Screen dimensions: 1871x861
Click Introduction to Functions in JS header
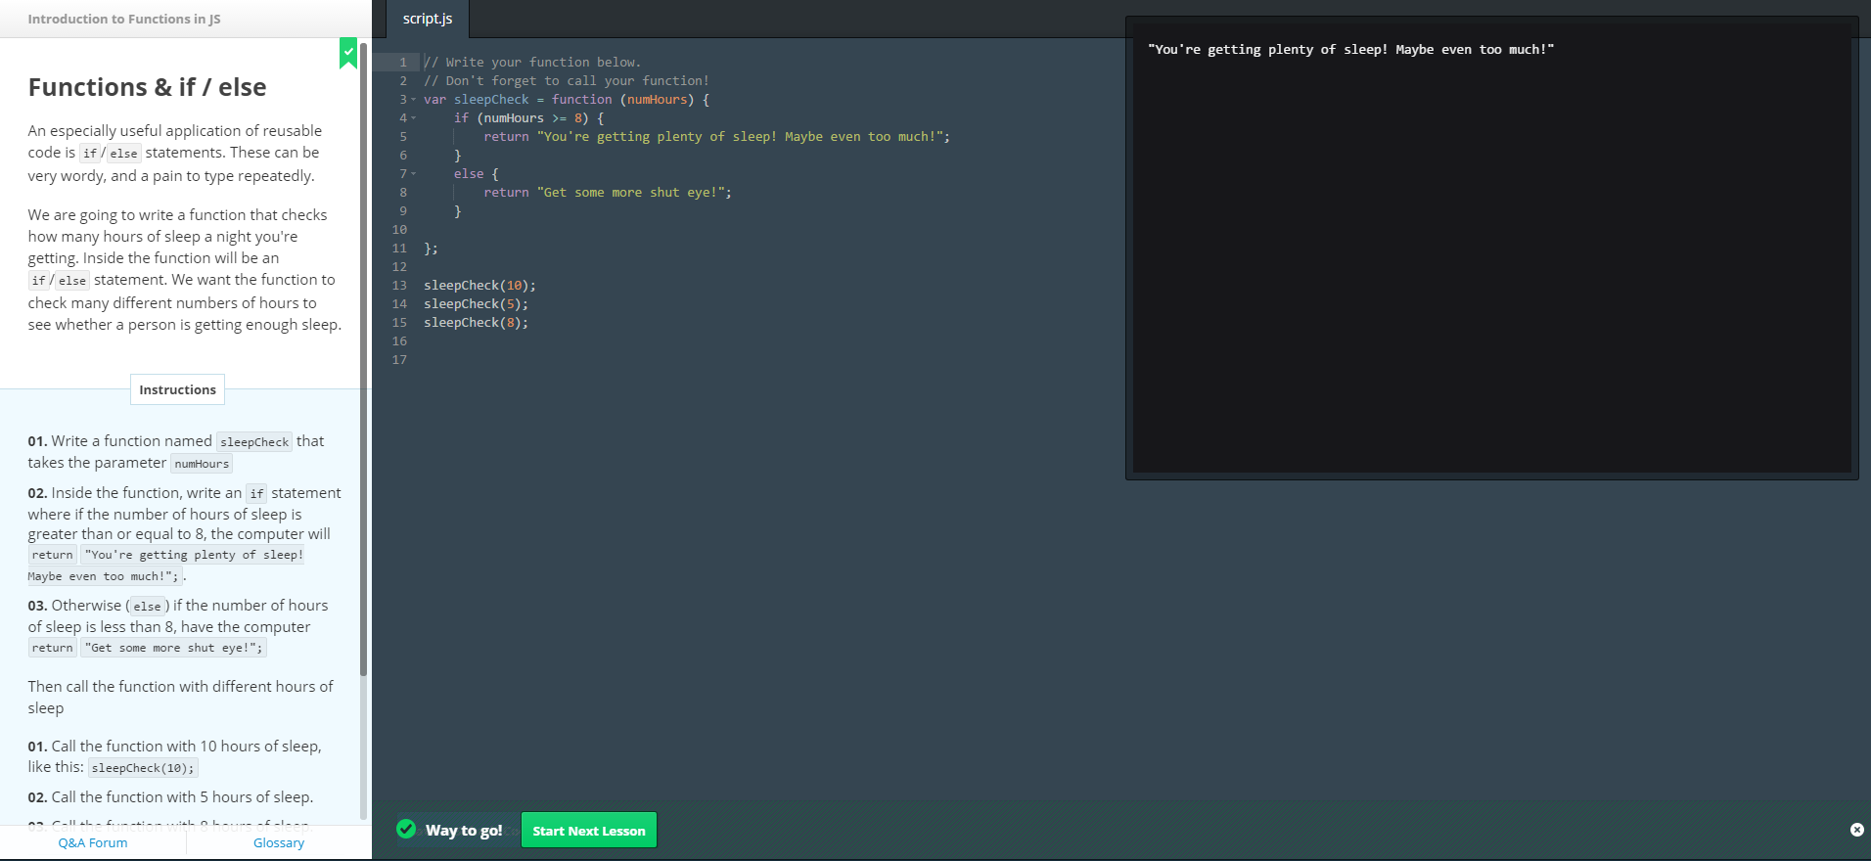tap(124, 19)
